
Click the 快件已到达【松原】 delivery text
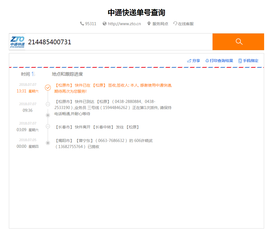113,108
